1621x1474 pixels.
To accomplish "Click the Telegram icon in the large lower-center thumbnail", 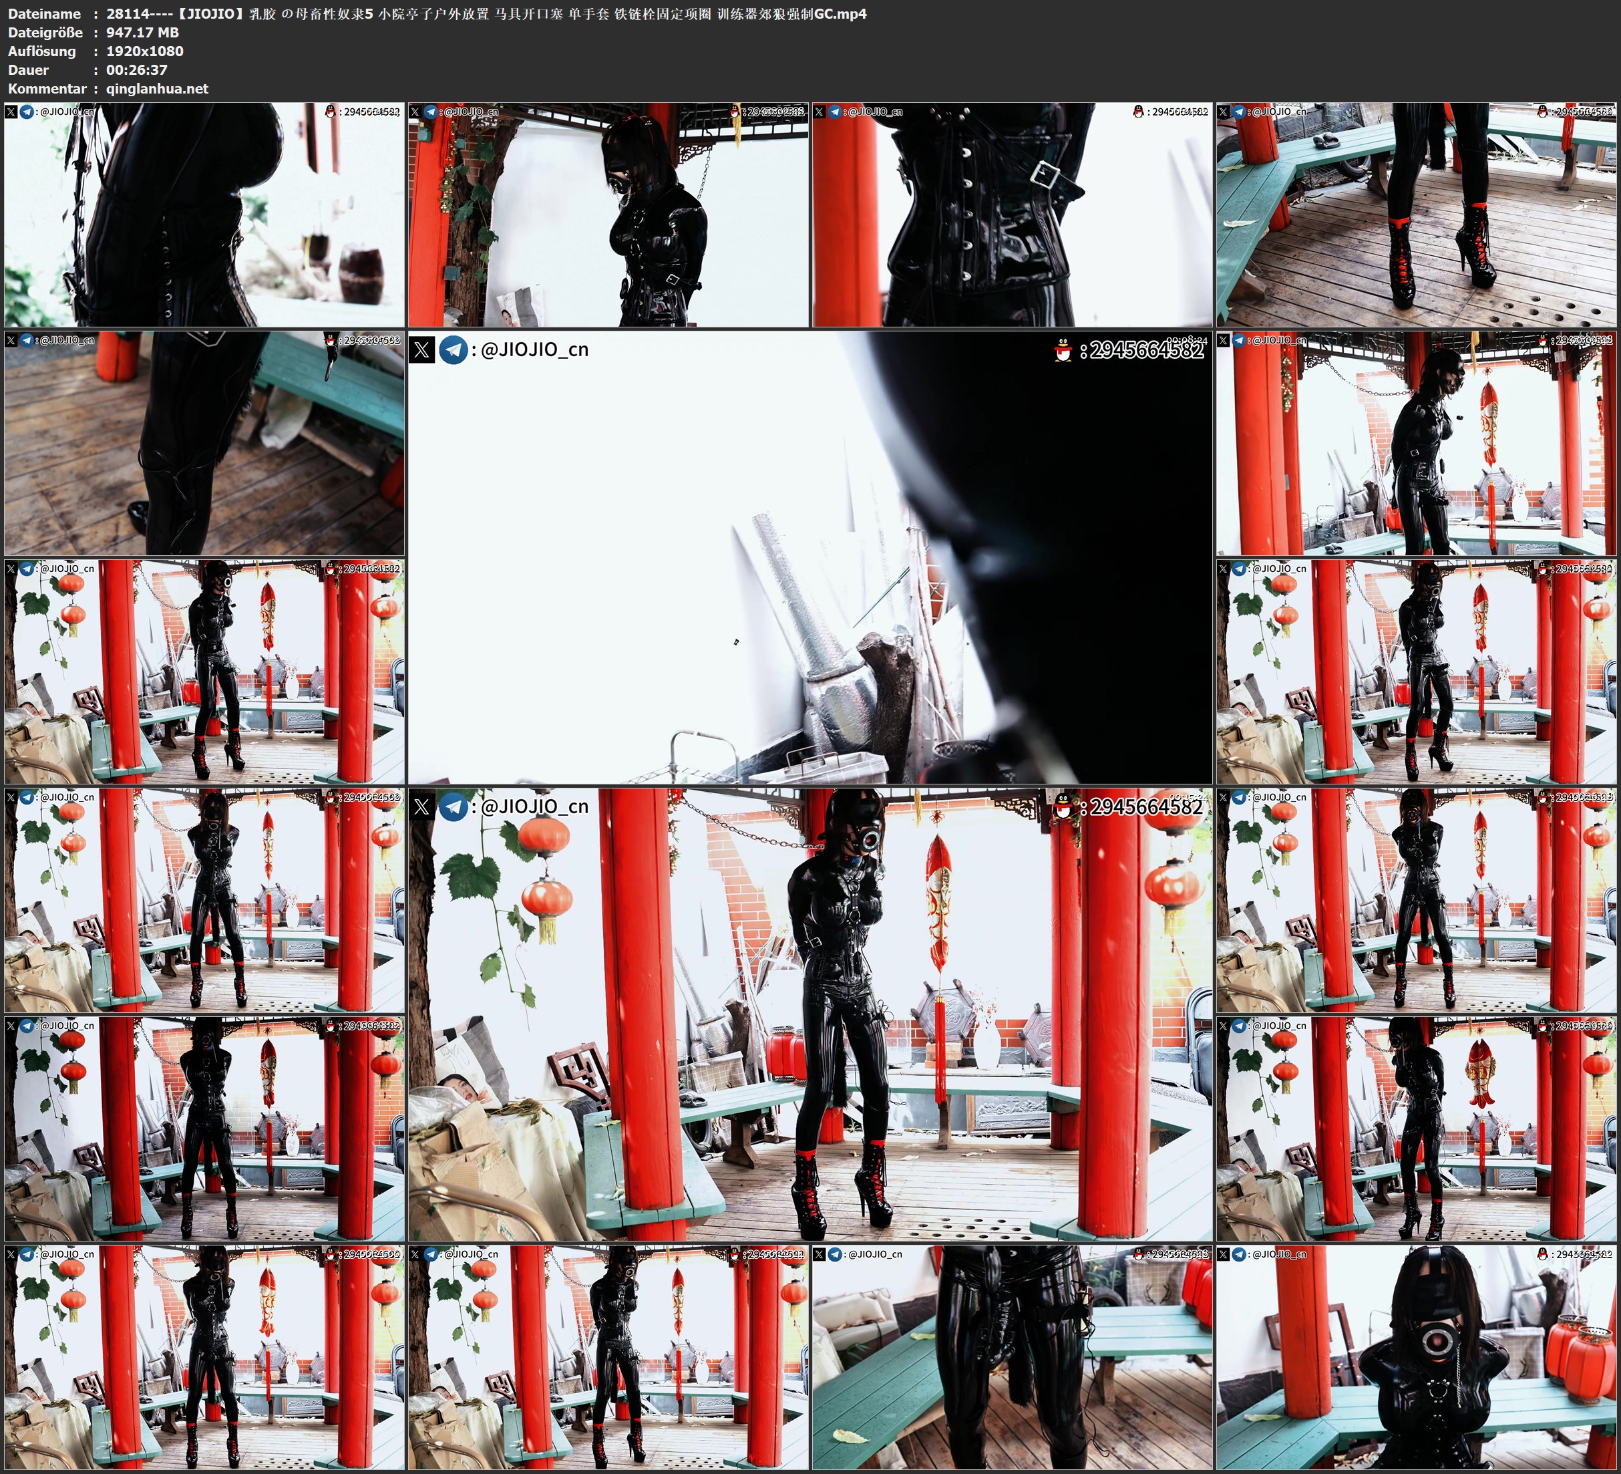I will pos(454,806).
